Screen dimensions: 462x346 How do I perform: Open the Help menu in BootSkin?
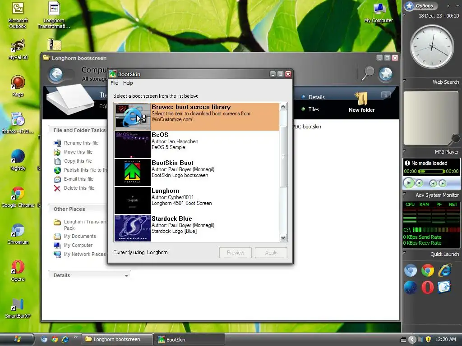pyautogui.click(x=128, y=83)
